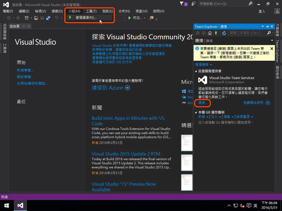This screenshot has height=211, width=282.
Task: Click the Refresh icon in Team Explorer
Action: pos(224,33)
